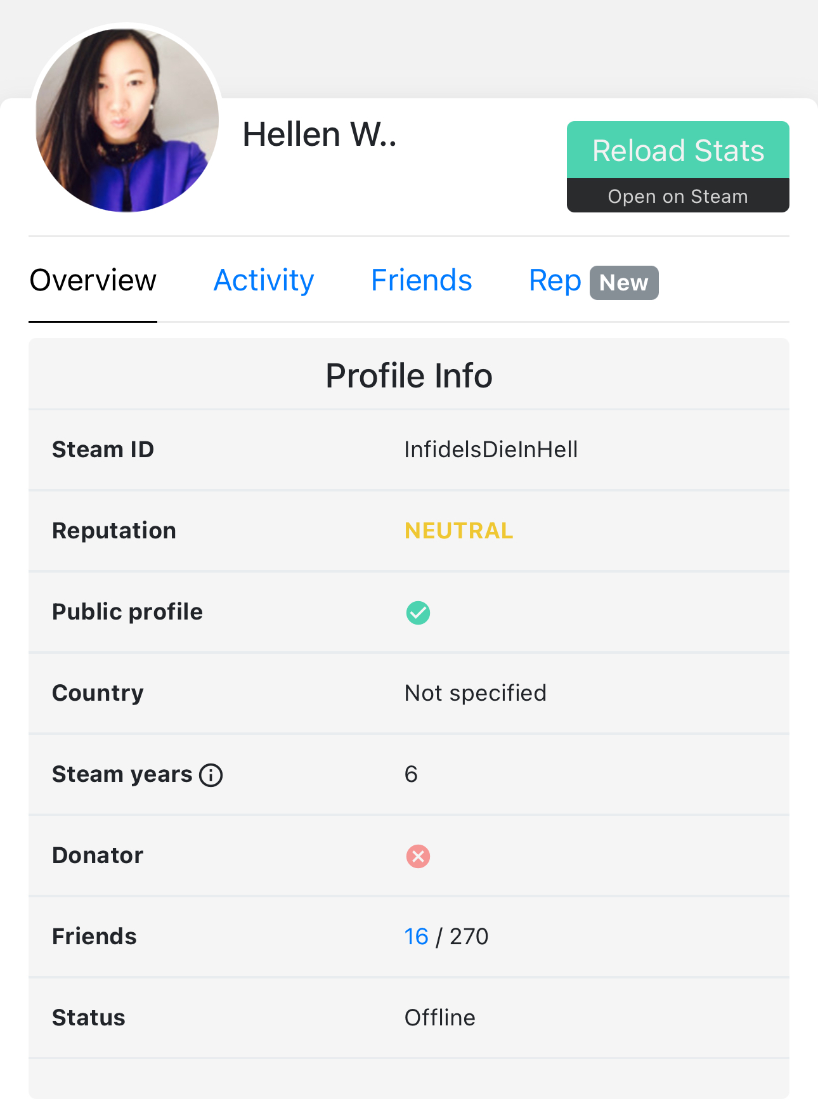Open the Activity tab
The image size is (818, 1111).
[264, 280]
